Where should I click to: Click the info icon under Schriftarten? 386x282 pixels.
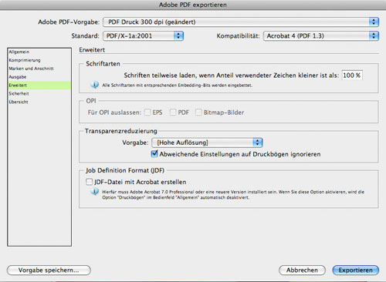coord(94,85)
